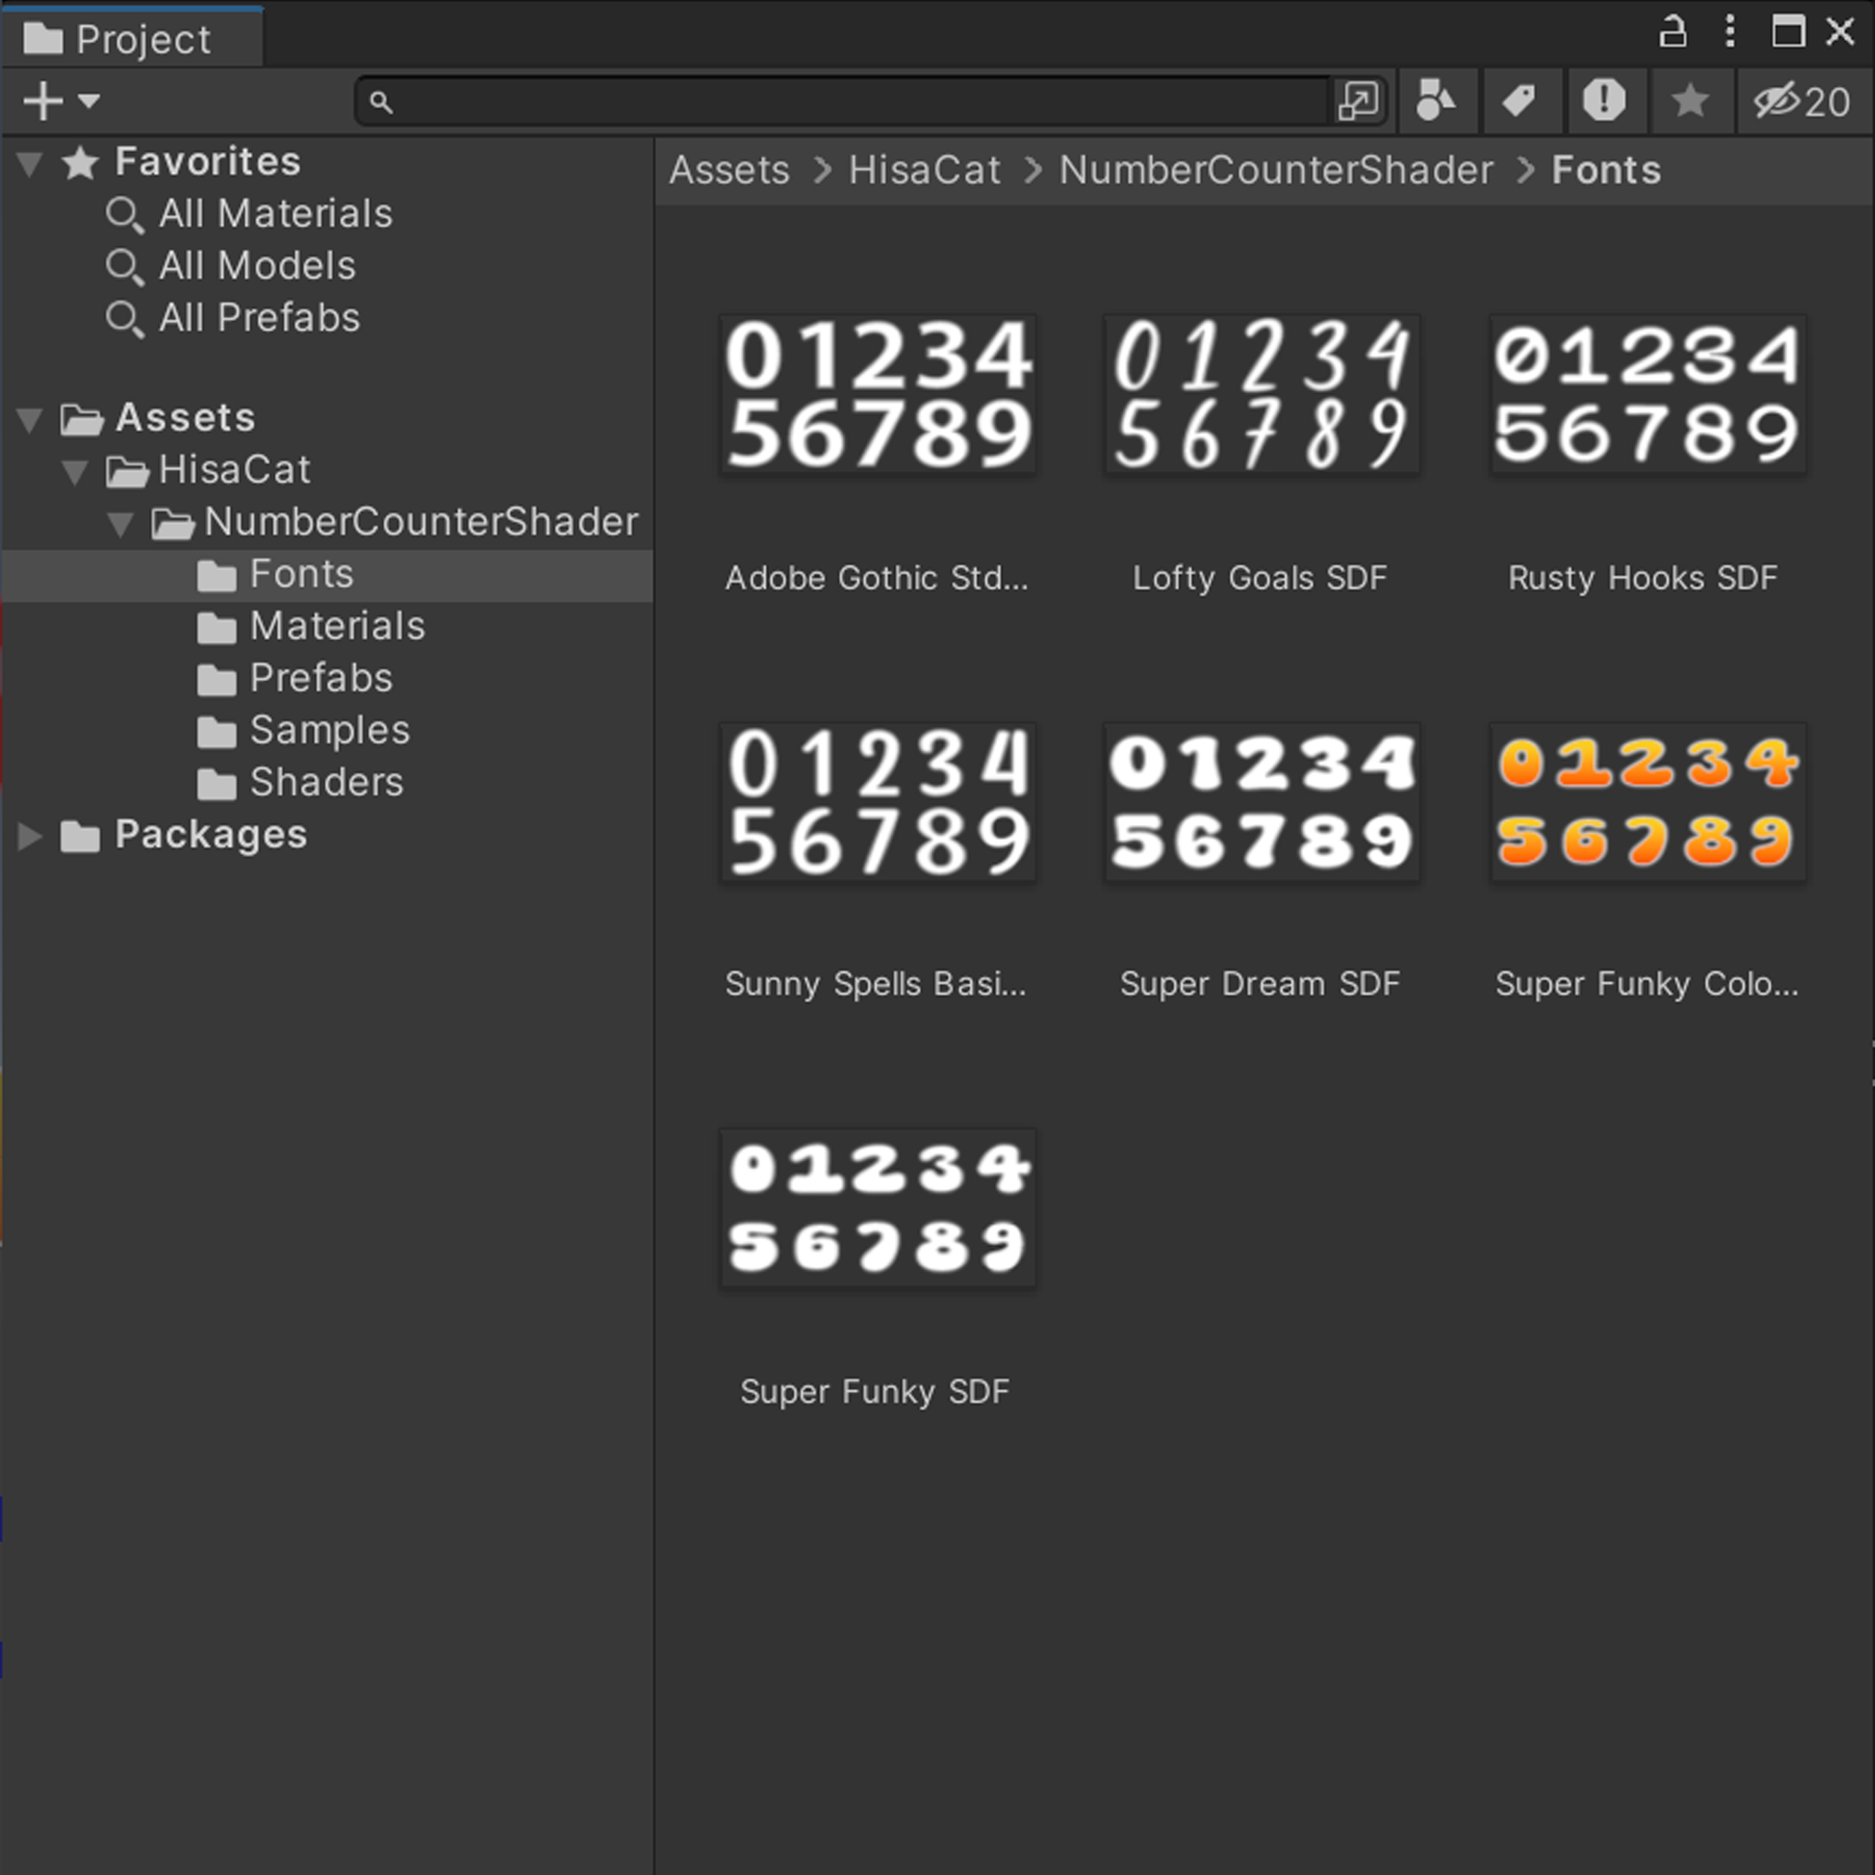This screenshot has width=1875, height=1875.
Task: Navigate to Assets via the breadcrumb
Action: [x=729, y=170]
